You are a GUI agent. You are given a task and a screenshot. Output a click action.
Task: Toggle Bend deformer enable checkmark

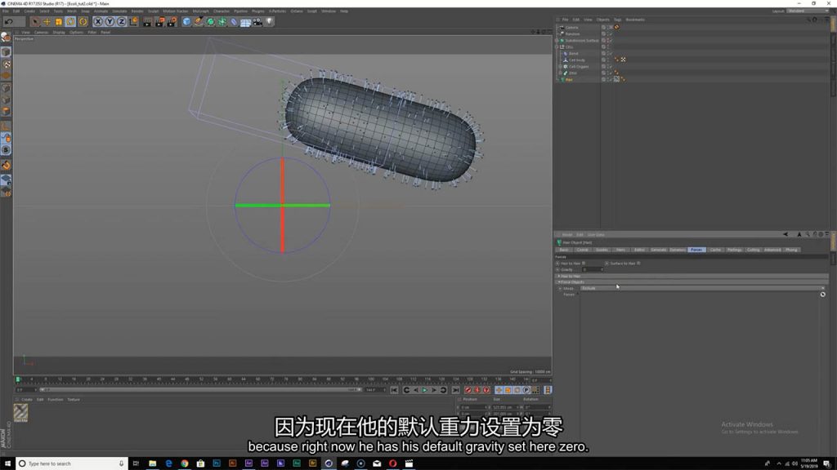[x=611, y=53]
